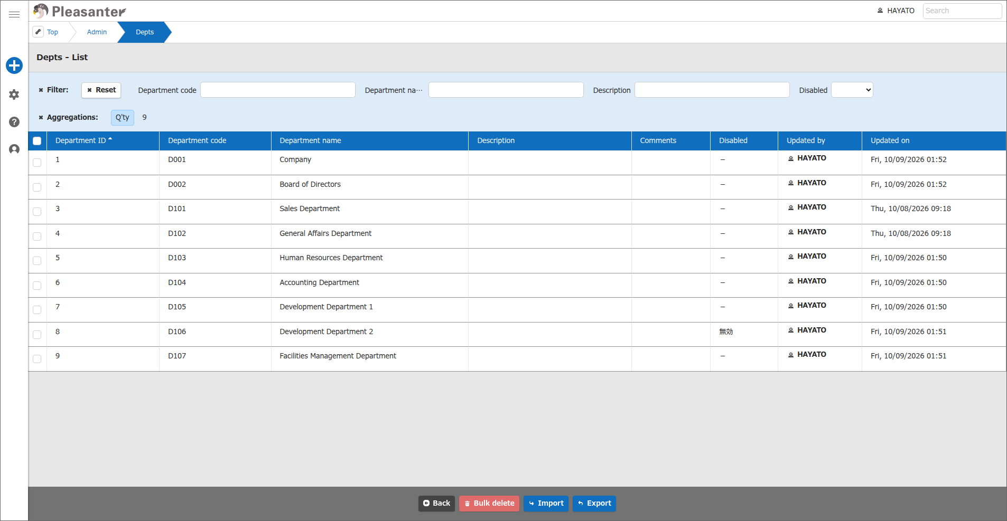
Task: Open the HAYATO user menu
Action: click(x=896, y=11)
